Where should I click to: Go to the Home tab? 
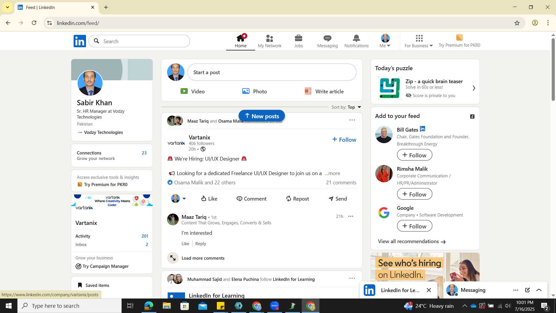241,41
